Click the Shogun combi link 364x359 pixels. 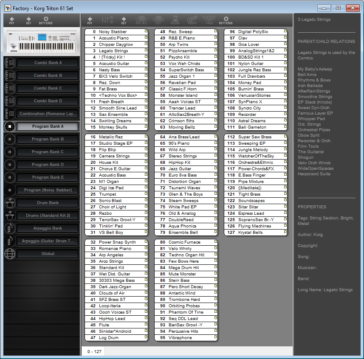(305, 157)
